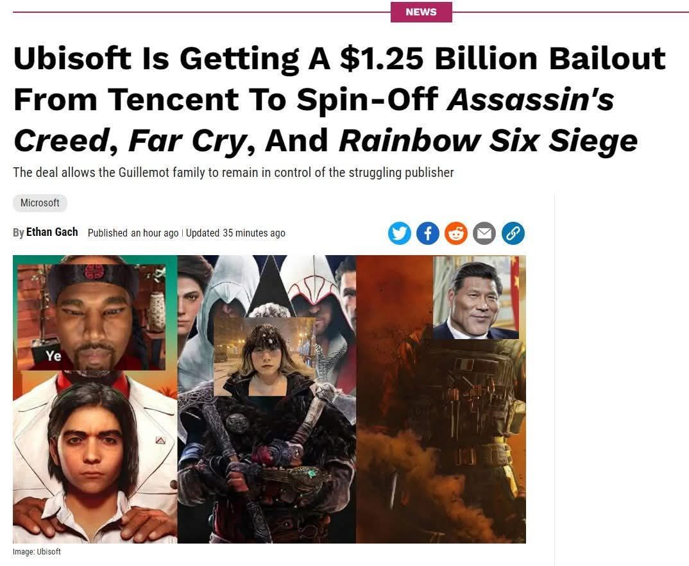The image size is (689, 566).
Task: Open the inset photo of woman in snow
Action: click(x=264, y=356)
